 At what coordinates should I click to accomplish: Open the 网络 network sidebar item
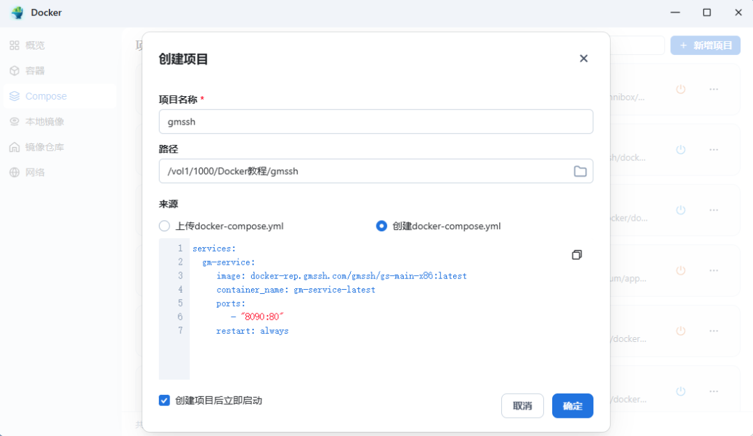click(x=59, y=172)
